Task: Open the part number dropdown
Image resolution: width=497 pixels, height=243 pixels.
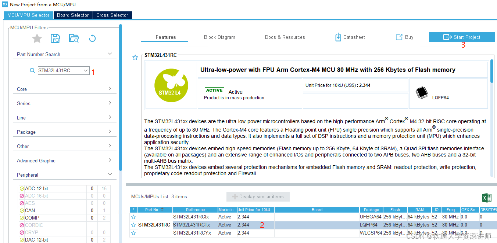Action: pyautogui.click(x=86, y=70)
